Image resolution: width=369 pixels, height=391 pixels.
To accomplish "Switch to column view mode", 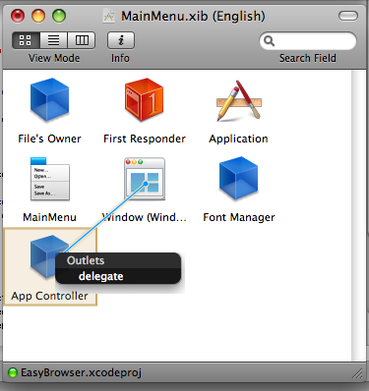I will [82, 40].
